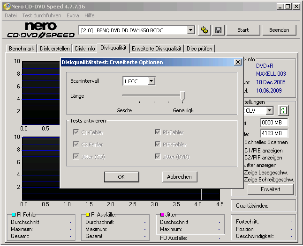
Task: Open the Scanintervall 1 ECC dropdown
Action: [151, 81]
